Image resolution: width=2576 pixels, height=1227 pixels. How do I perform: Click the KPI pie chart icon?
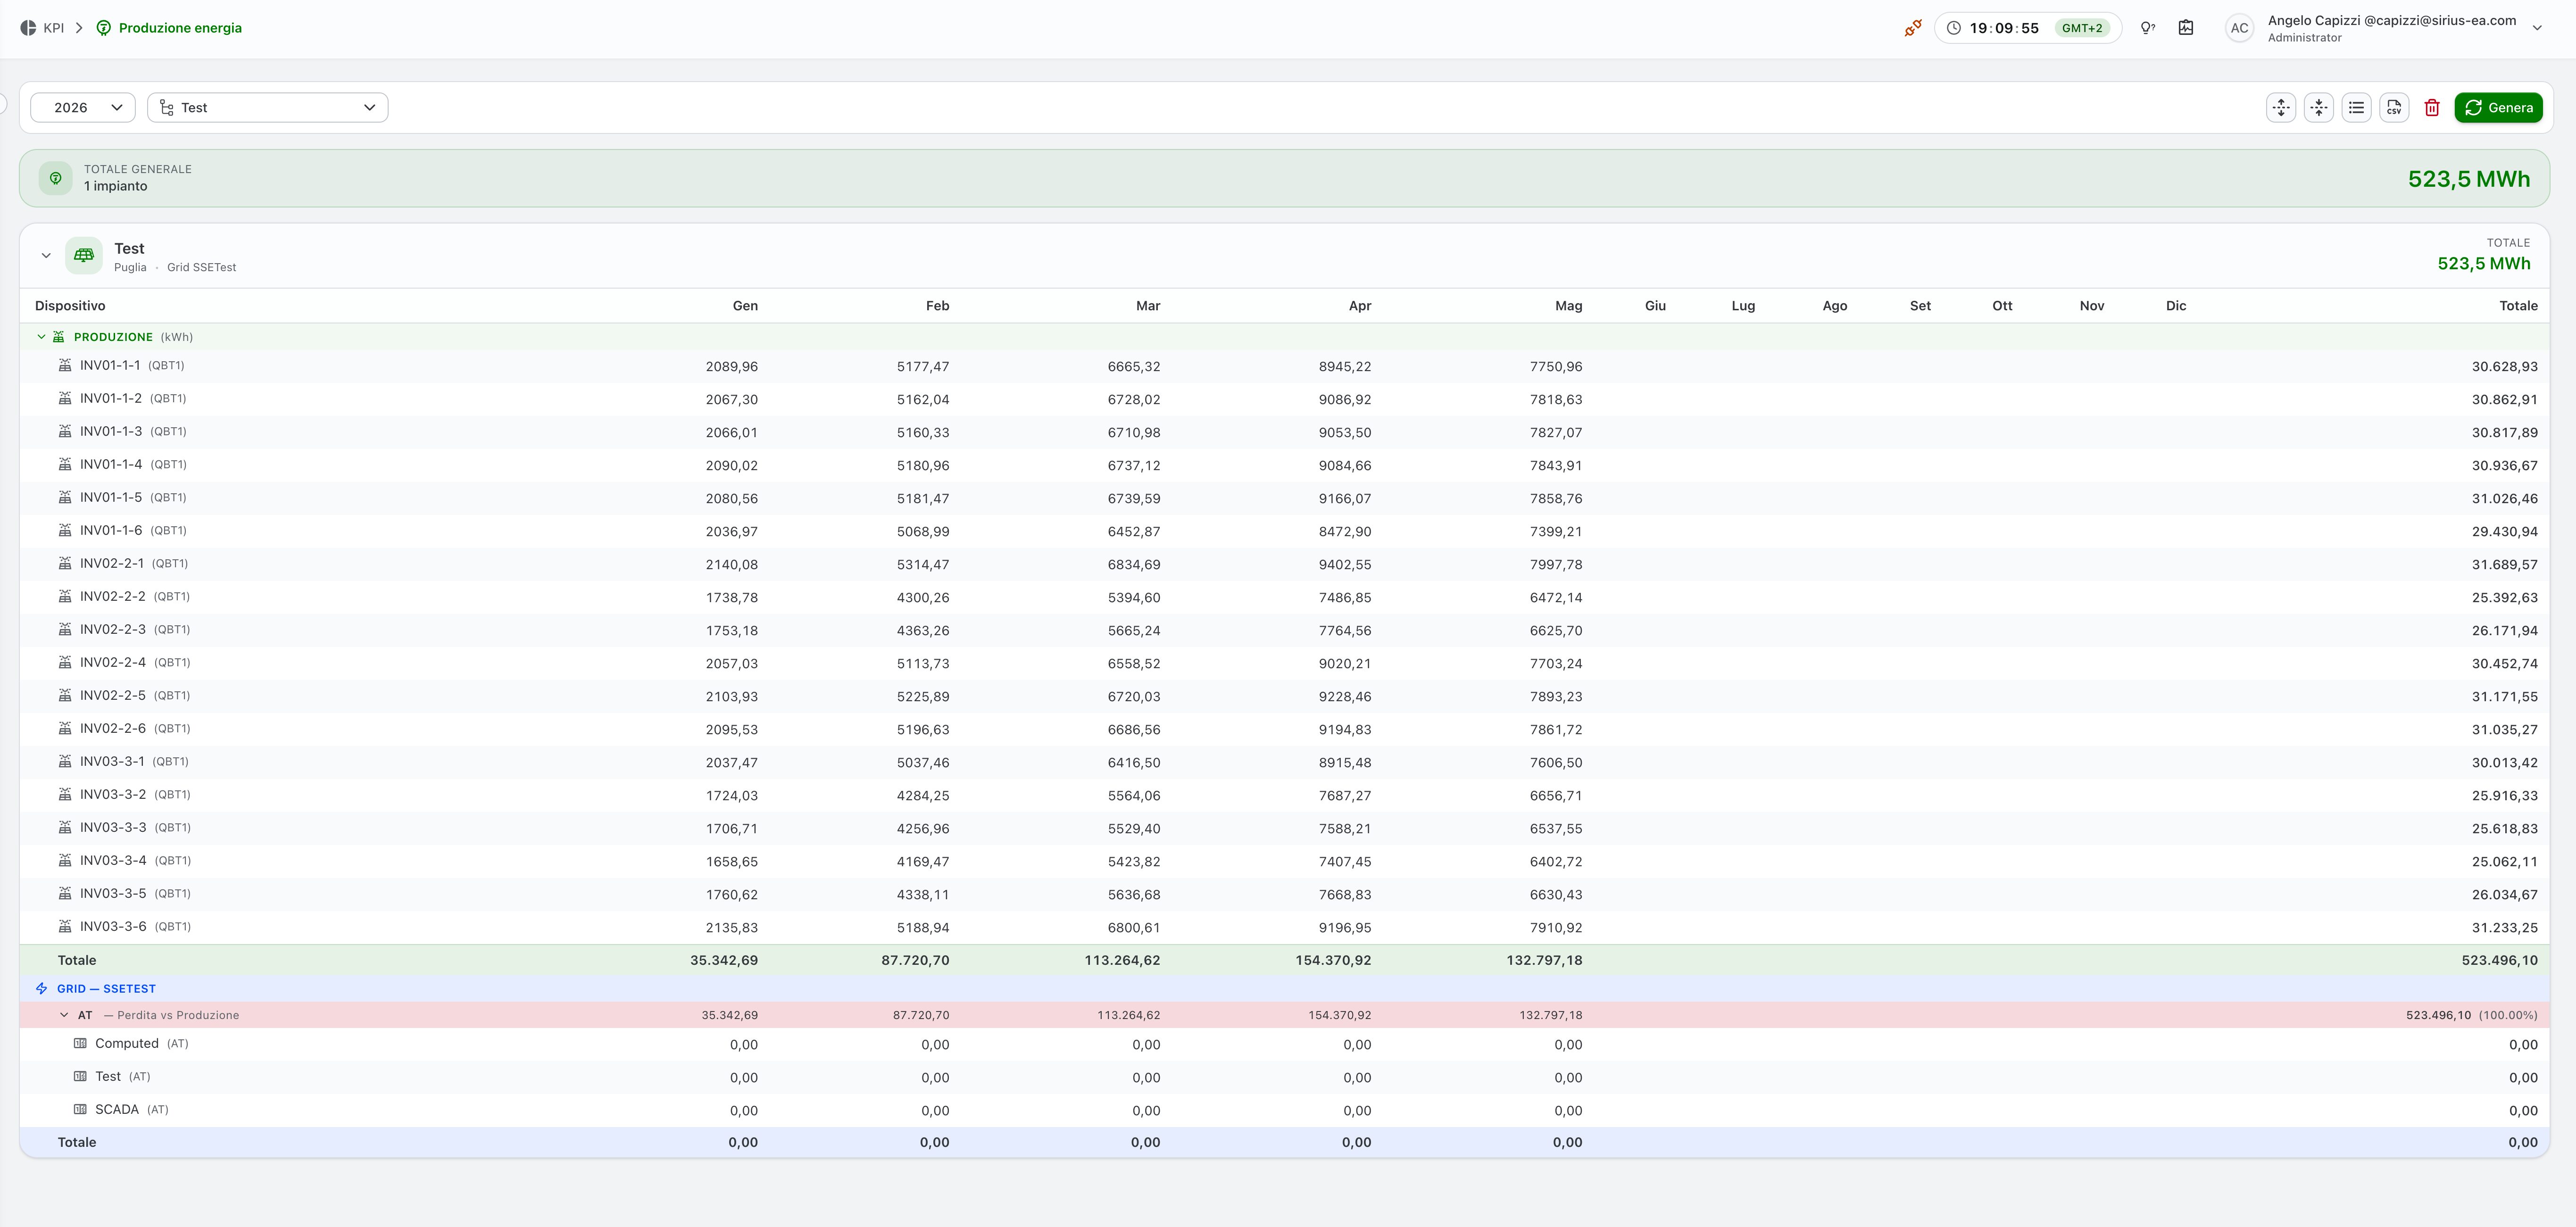[x=28, y=28]
